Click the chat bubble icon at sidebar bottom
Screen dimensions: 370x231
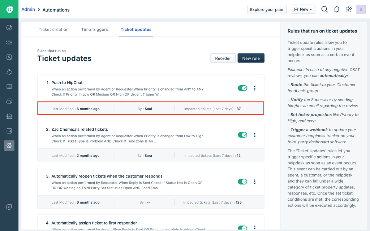[x=9, y=207]
